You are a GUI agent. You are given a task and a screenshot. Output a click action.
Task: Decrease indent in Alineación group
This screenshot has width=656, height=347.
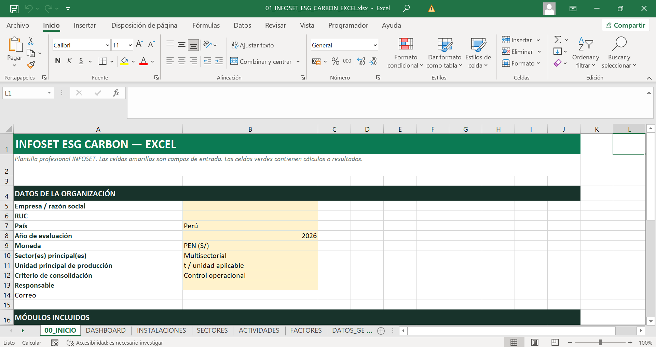(207, 61)
